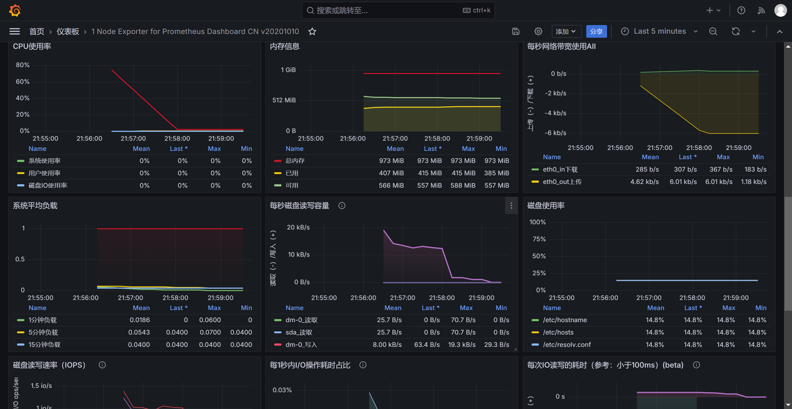Click the dashboard title breadcrumb
The width and height of the screenshot is (792, 409).
(195, 31)
